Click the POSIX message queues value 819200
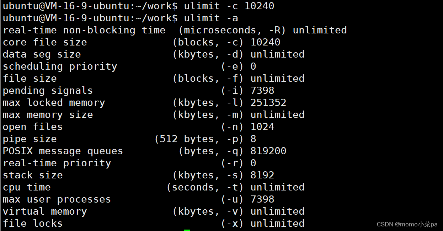 tap(268, 151)
